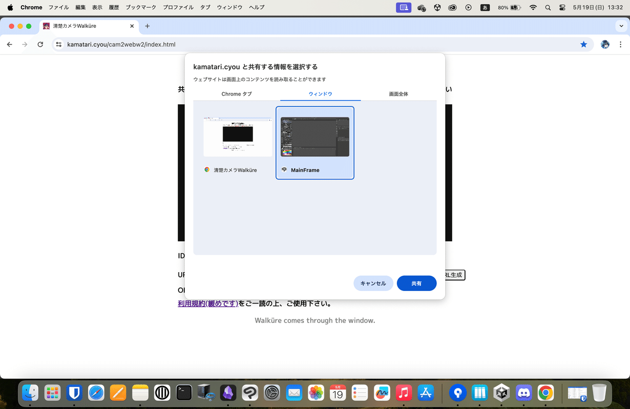Open Photos from the Dock
630x409 pixels.
click(316, 392)
